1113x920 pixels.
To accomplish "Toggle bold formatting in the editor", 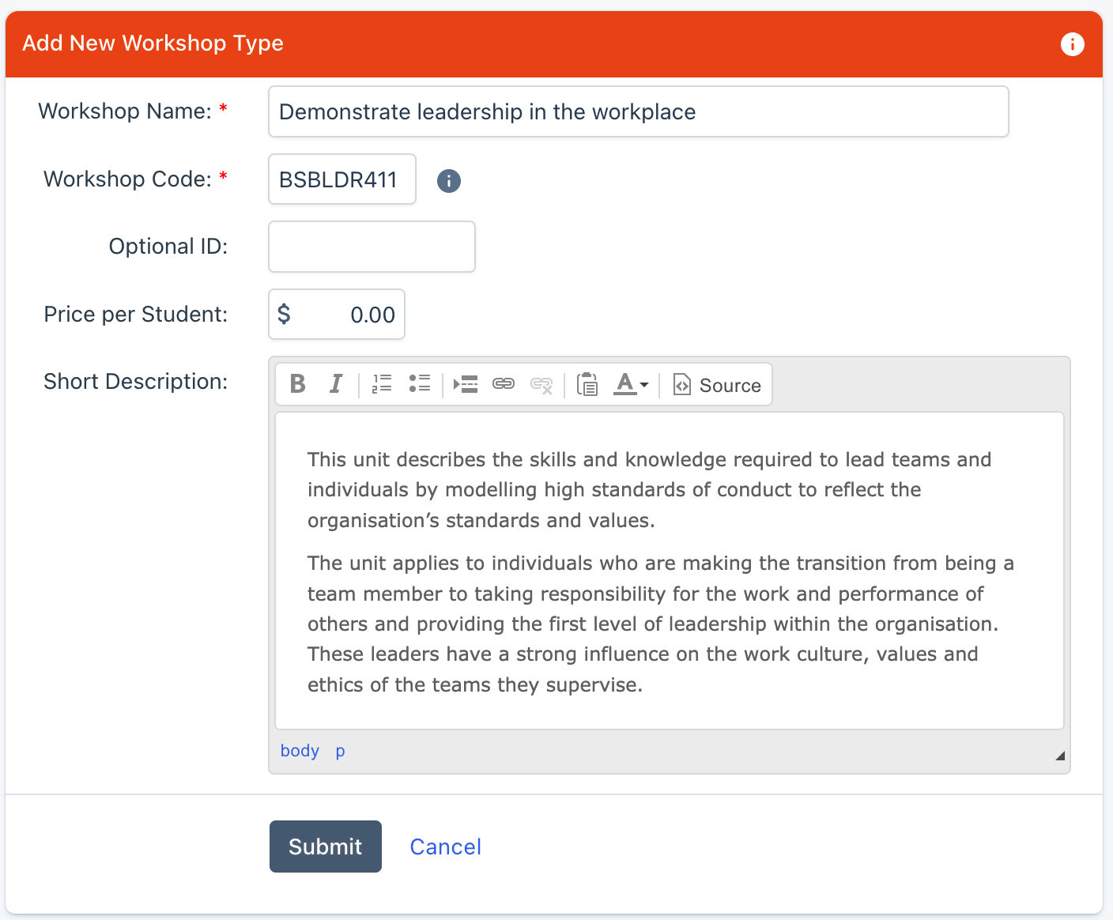I will coord(298,384).
